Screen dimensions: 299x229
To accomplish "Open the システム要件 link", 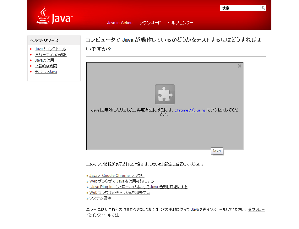I will (100, 198).
